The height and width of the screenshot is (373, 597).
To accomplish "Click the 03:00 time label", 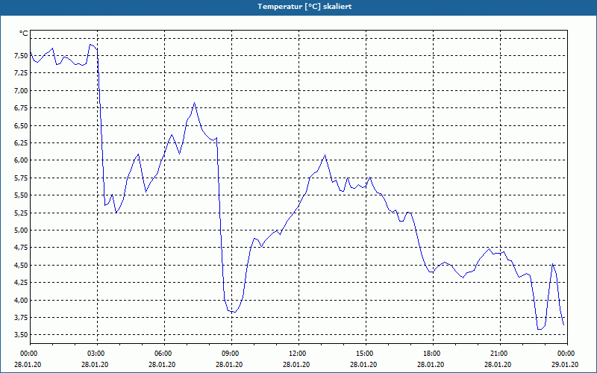I will coord(95,354).
